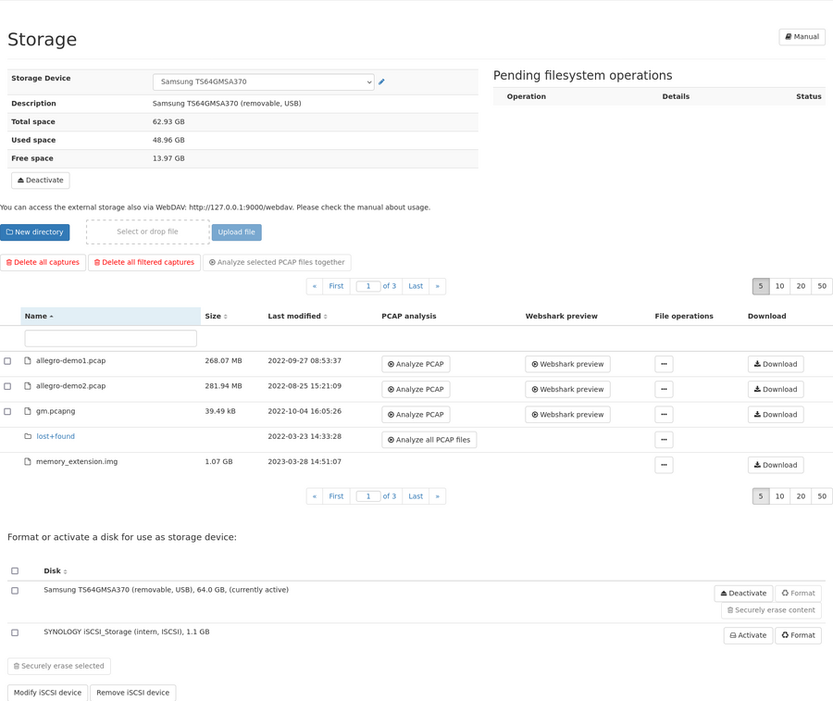
Task: Open the lost+found directory link
Action: tap(56, 436)
